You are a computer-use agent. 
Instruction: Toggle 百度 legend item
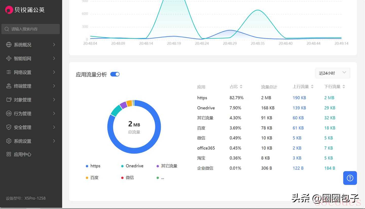[x=92, y=178]
